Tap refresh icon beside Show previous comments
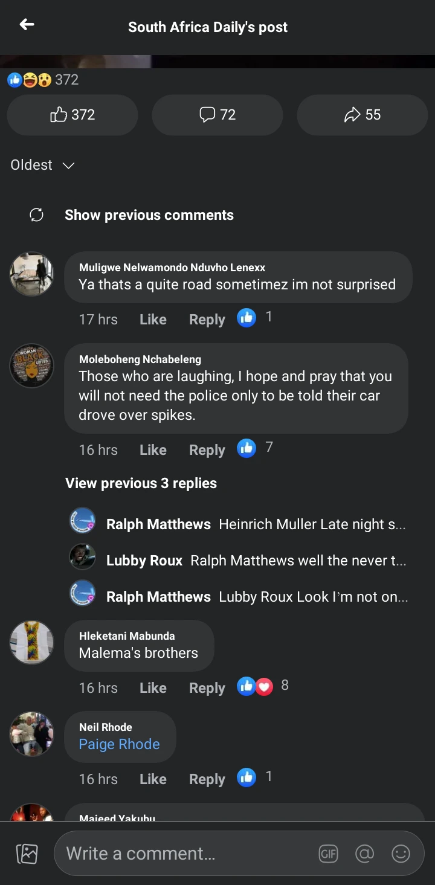435x885 pixels. (36, 215)
